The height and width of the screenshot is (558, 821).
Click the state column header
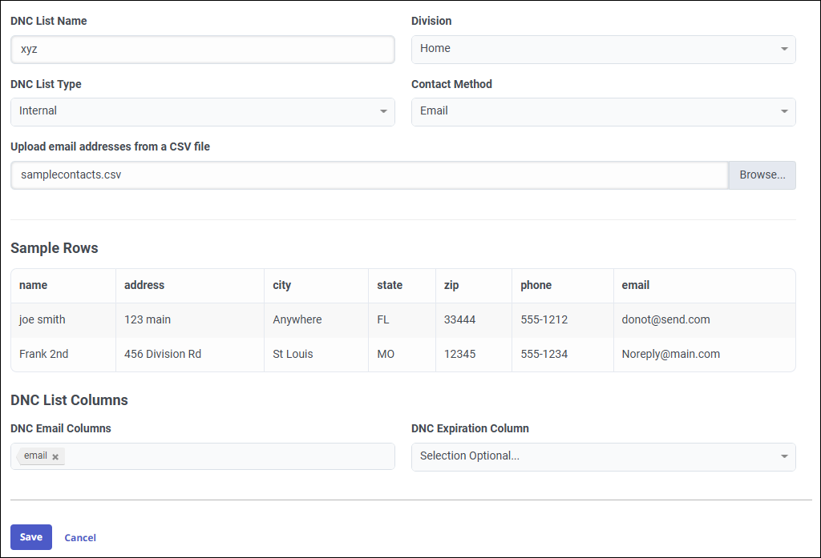pyautogui.click(x=402, y=286)
